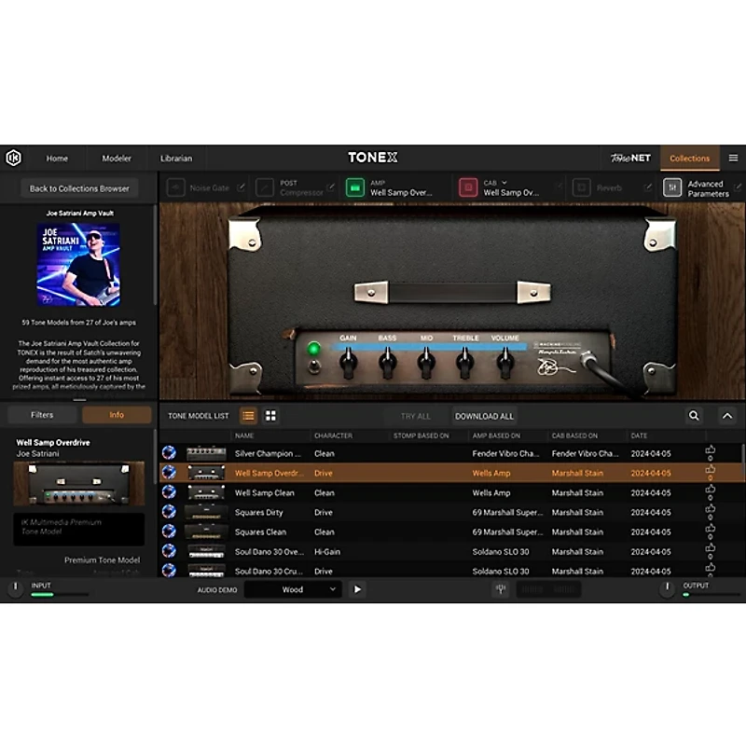
Task: Flip the amp's toggle switch below light
Action: pos(314,366)
